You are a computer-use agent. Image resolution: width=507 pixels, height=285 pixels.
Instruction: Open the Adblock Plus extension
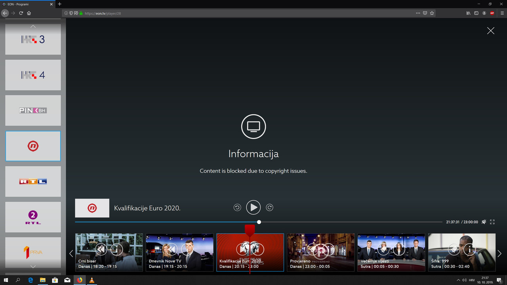[492, 13]
